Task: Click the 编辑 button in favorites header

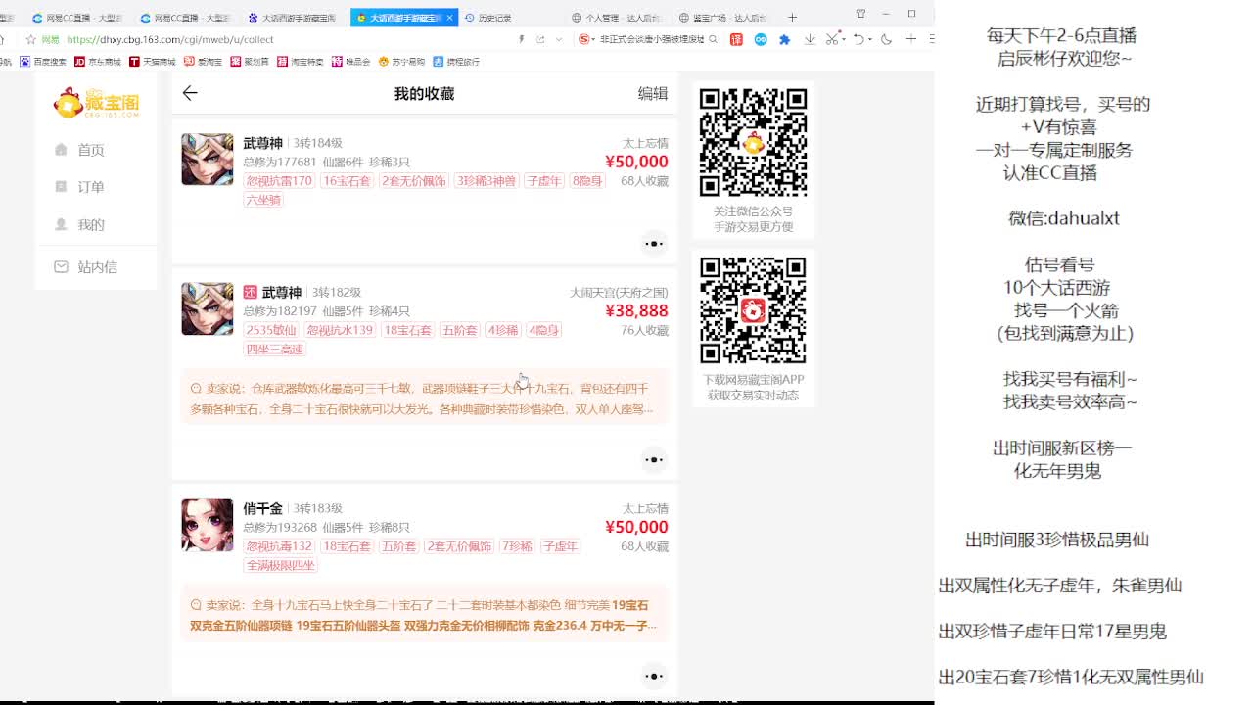Action: 653,93
